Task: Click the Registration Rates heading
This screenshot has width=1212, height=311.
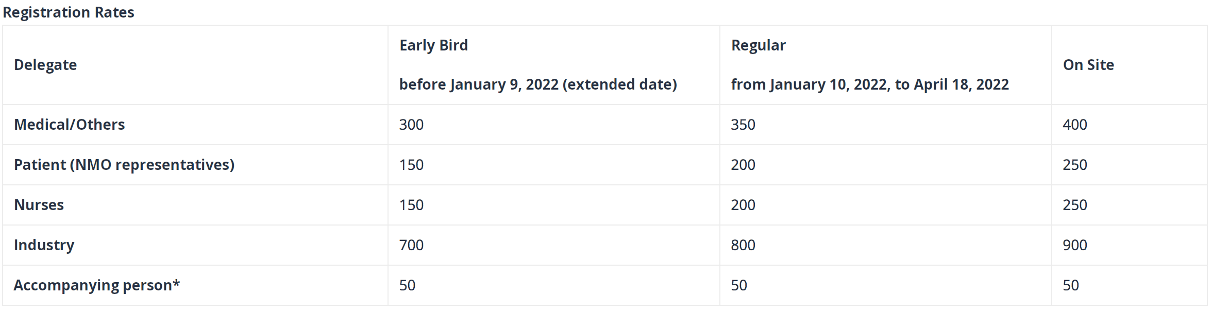Action: click(69, 12)
